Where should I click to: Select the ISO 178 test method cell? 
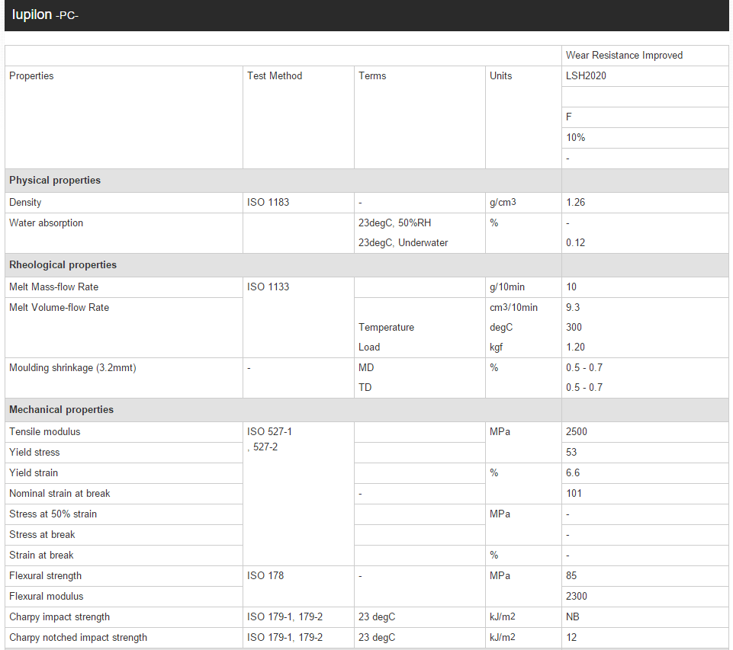[265, 576]
